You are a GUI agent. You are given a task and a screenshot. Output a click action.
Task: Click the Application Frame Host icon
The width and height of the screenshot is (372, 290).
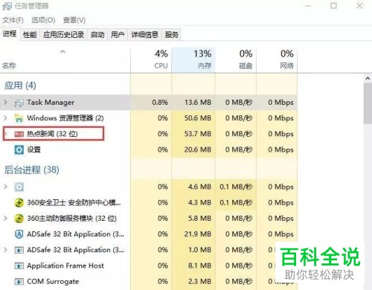coord(19,266)
